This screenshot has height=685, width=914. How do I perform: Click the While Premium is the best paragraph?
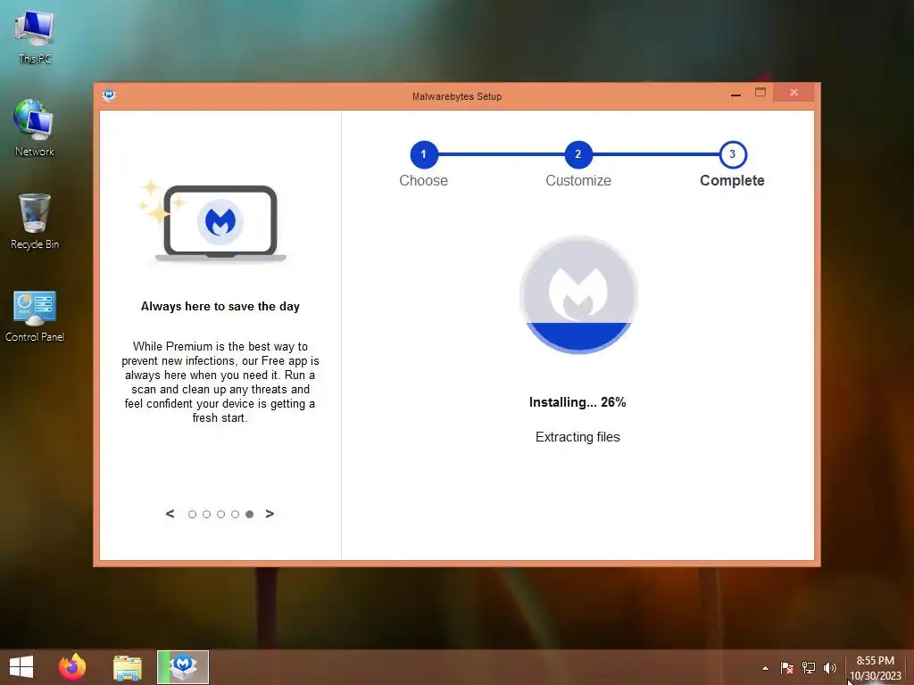[x=220, y=382]
